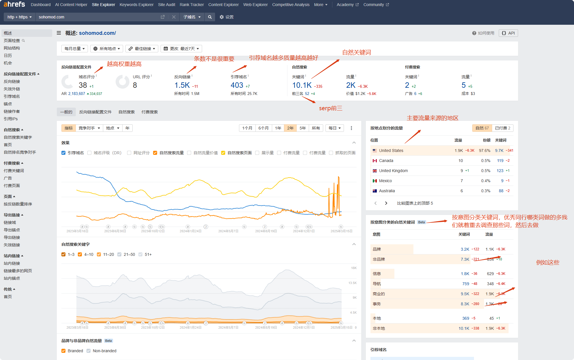Open the 设置 gear settings

[x=227, y=17]
